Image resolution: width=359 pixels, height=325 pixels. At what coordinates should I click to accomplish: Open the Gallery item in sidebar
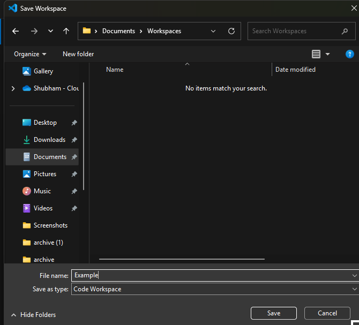point(43,71)
